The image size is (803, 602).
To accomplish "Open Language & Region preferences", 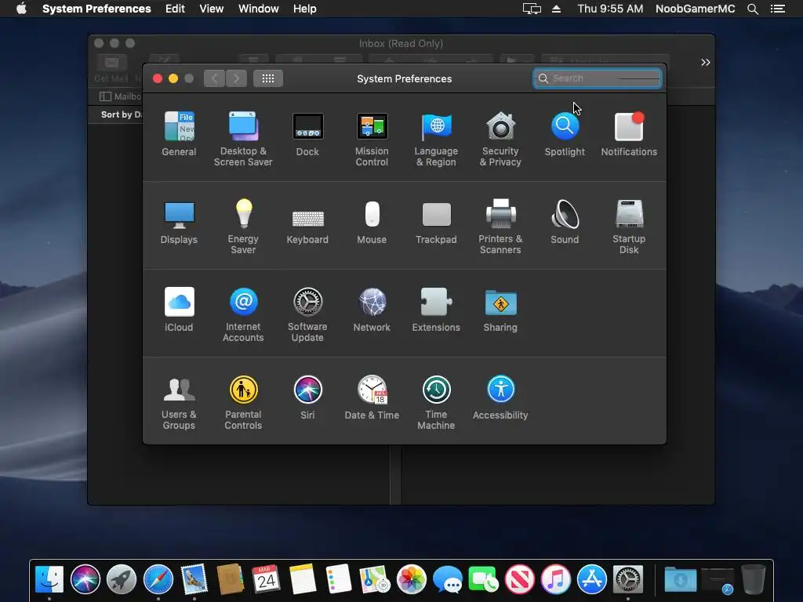I will [436, 139].
